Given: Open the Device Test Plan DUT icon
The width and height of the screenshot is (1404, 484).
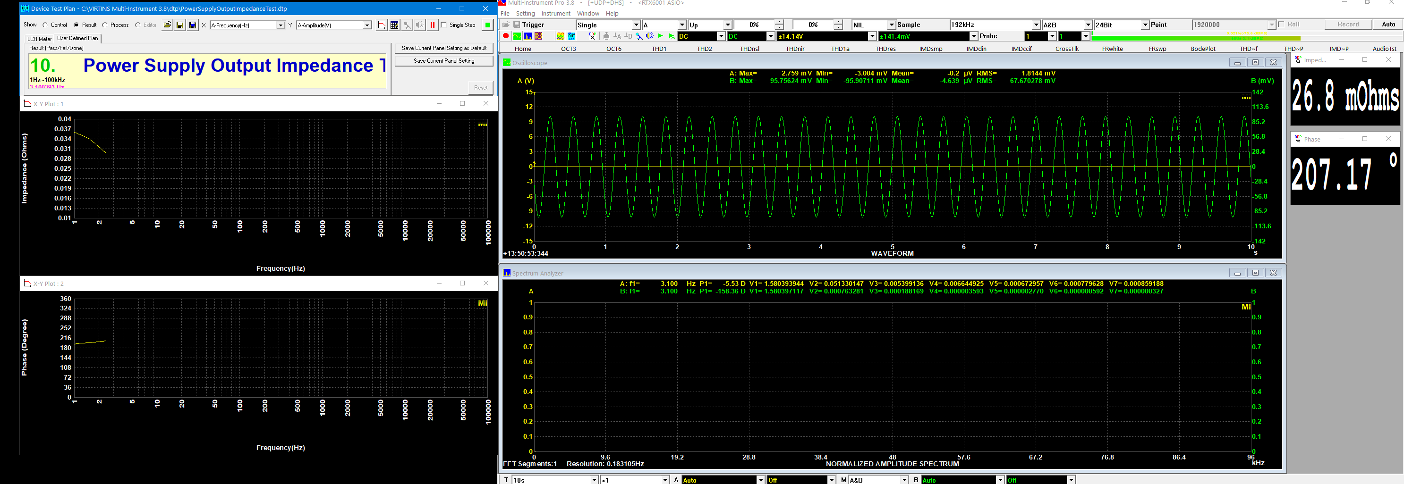Looking at the screenshot, I should 572,36.
